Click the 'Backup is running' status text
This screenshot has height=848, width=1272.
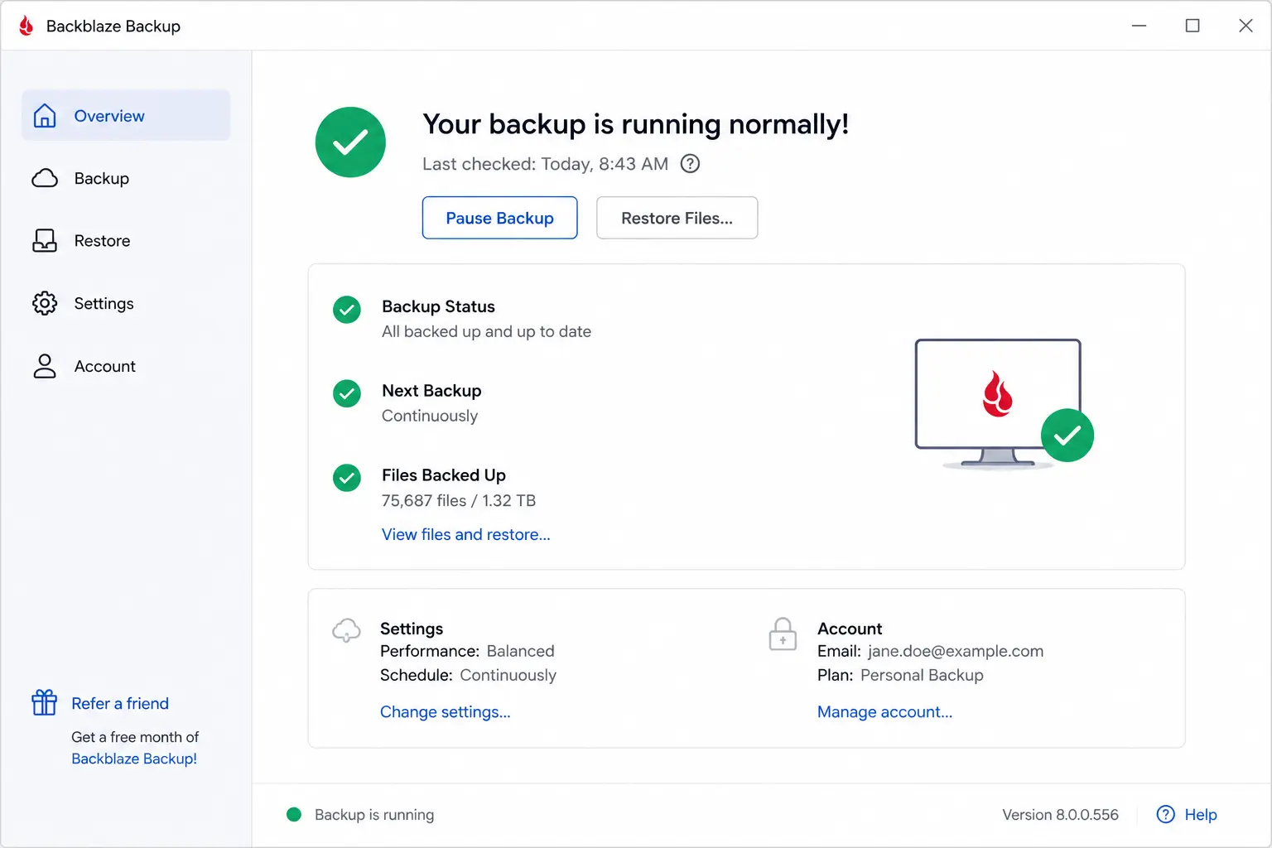(374, 815)
